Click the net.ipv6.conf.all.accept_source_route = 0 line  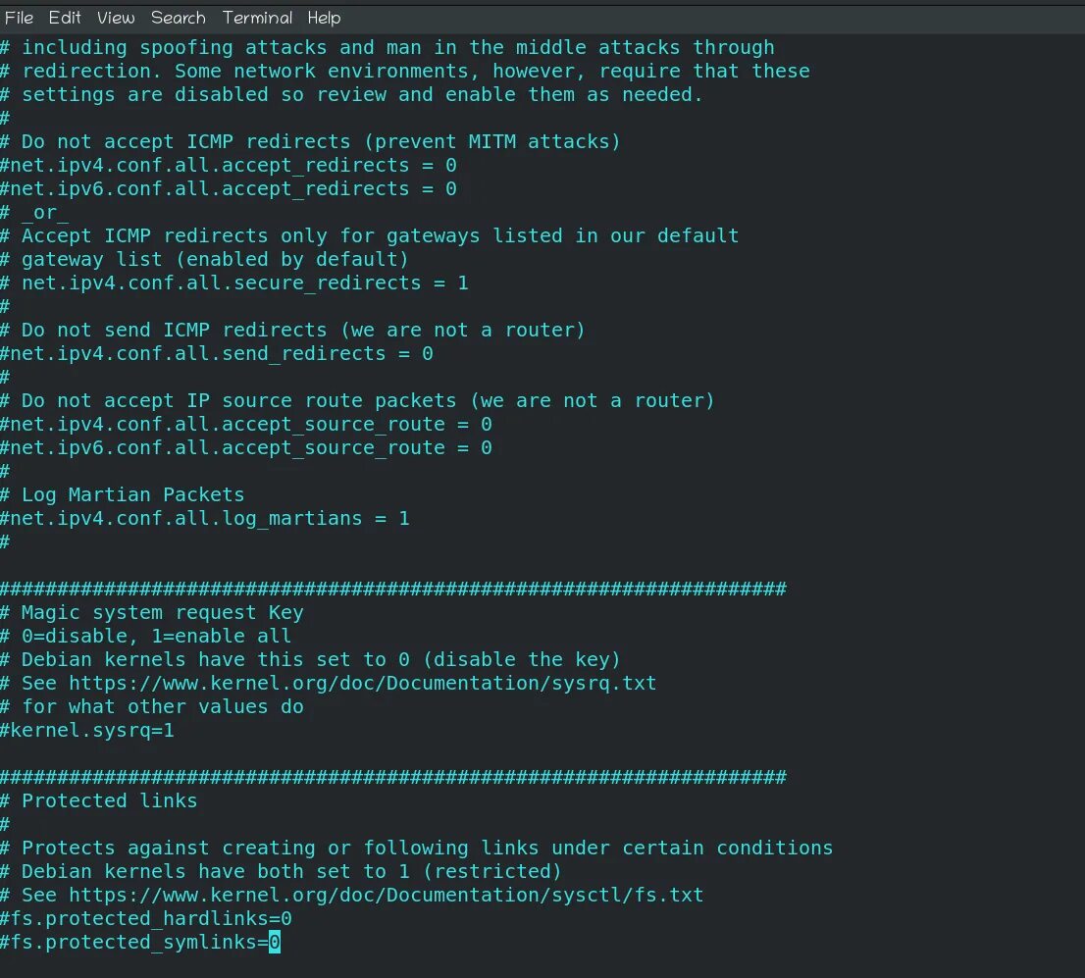[247, 447]
